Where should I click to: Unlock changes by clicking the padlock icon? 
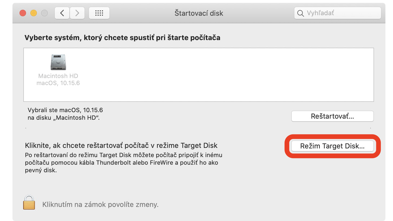tap(29, 202)
